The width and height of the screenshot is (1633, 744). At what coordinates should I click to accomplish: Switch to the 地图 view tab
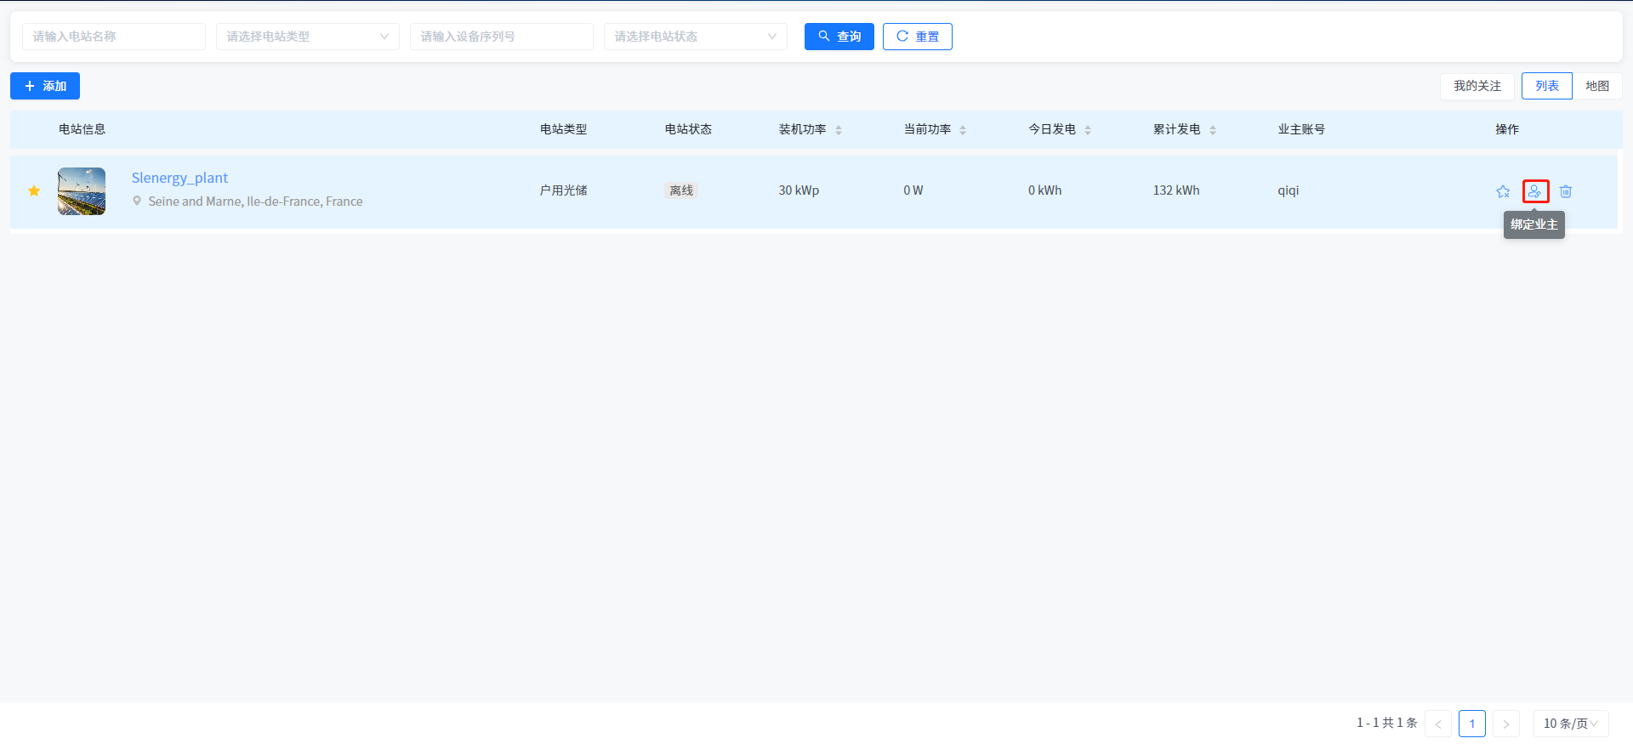coord(1596,86)
